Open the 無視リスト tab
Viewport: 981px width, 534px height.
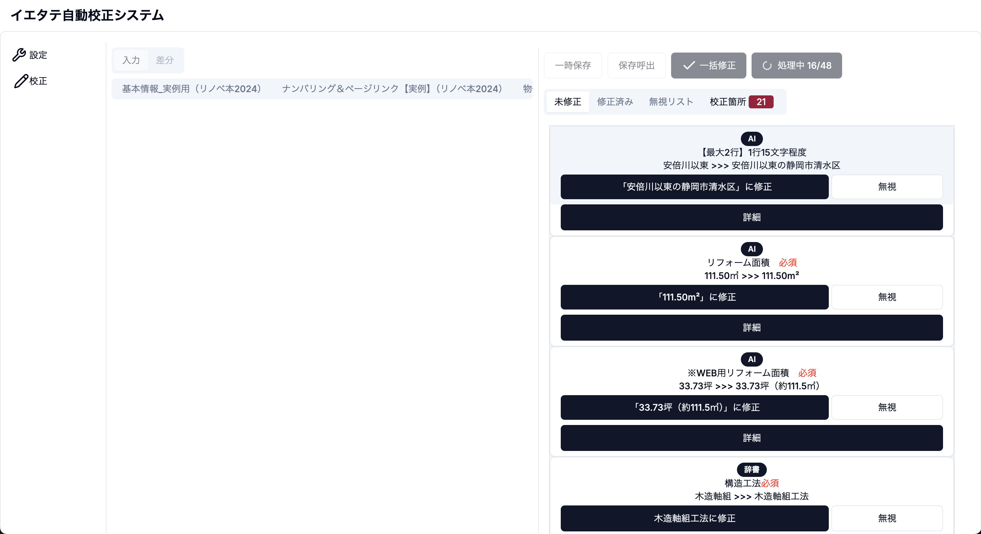click(x=671, y=102)
